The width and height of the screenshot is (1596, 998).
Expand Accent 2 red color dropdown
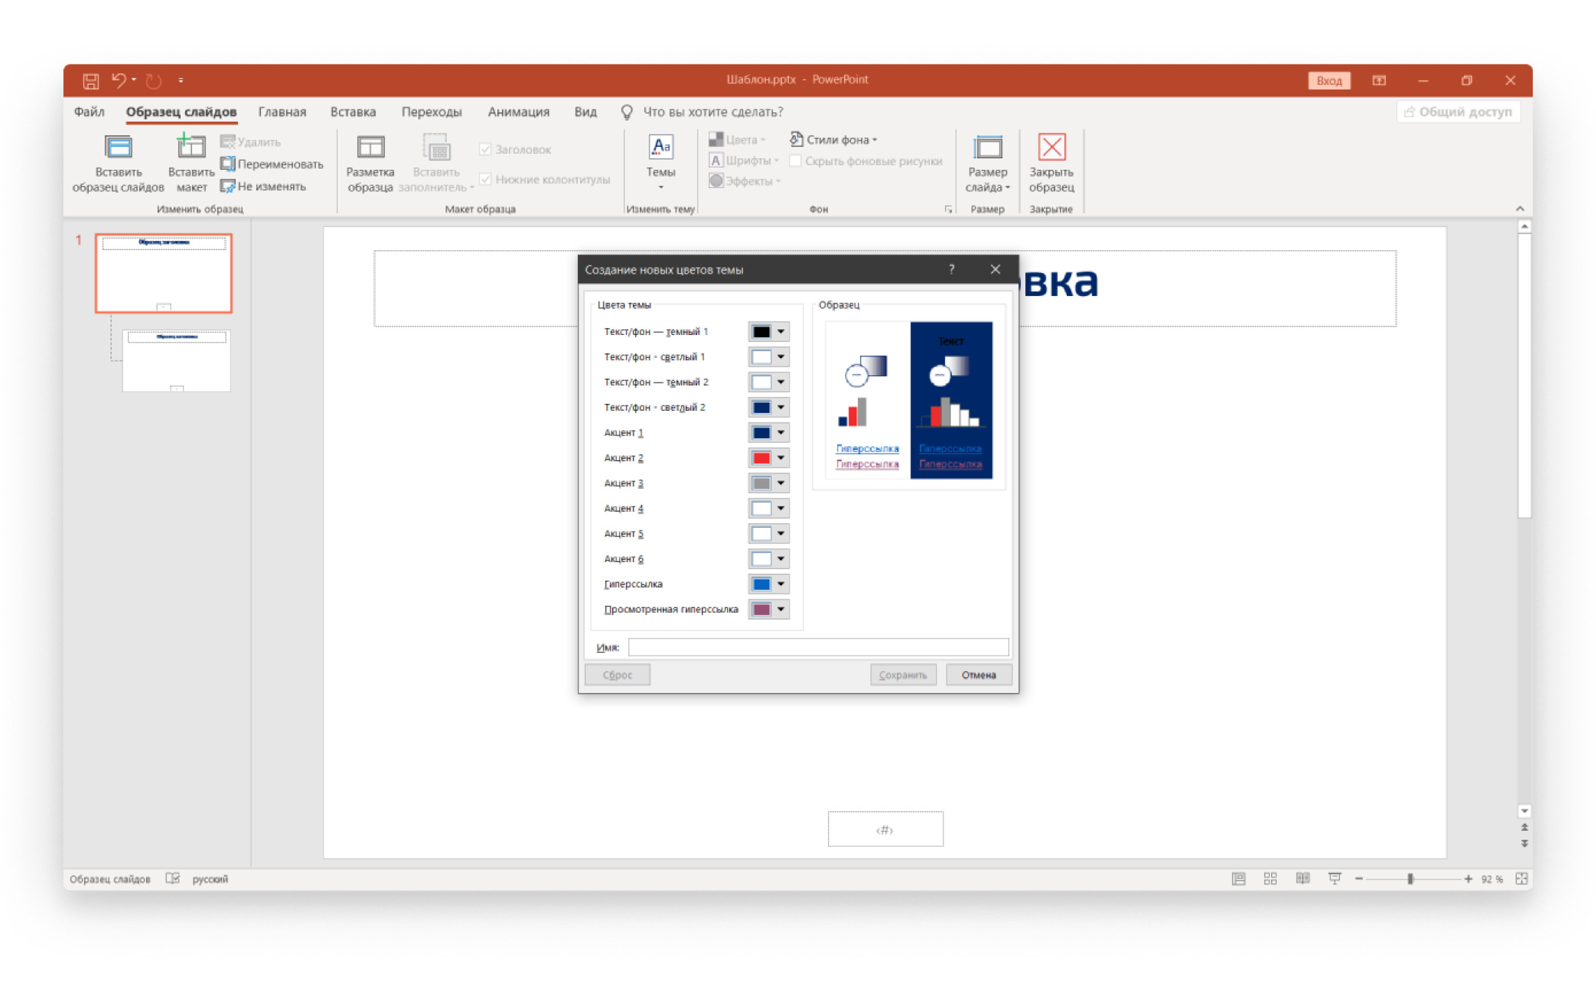click(781, 458)
